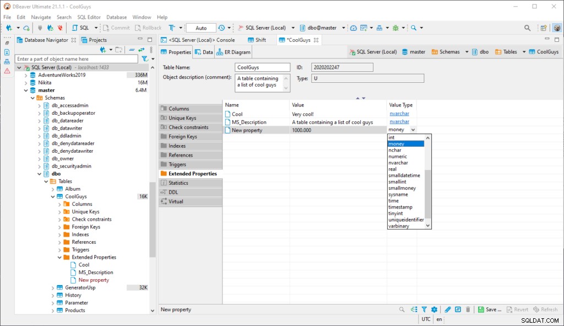Close the CoolGuys editor tab
This screenshot has height=326, width=564.
[316, 40]
